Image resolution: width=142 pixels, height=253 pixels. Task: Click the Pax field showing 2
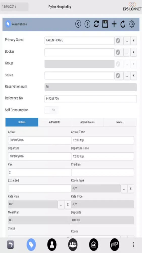39,173
